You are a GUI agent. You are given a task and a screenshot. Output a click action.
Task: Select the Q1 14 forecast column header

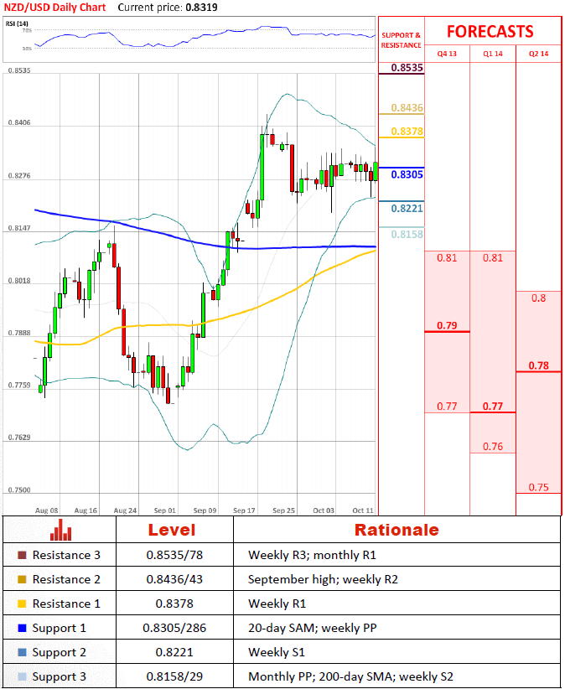(x=492, y=54)
